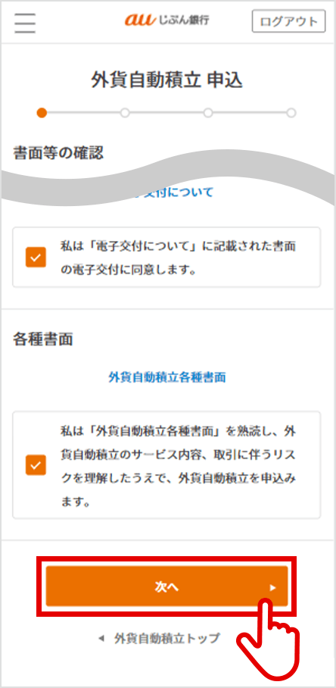Select the fourth progress step circle

(291, 113)
